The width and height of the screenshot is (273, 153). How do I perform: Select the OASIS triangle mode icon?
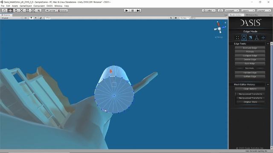coord(257,37)
